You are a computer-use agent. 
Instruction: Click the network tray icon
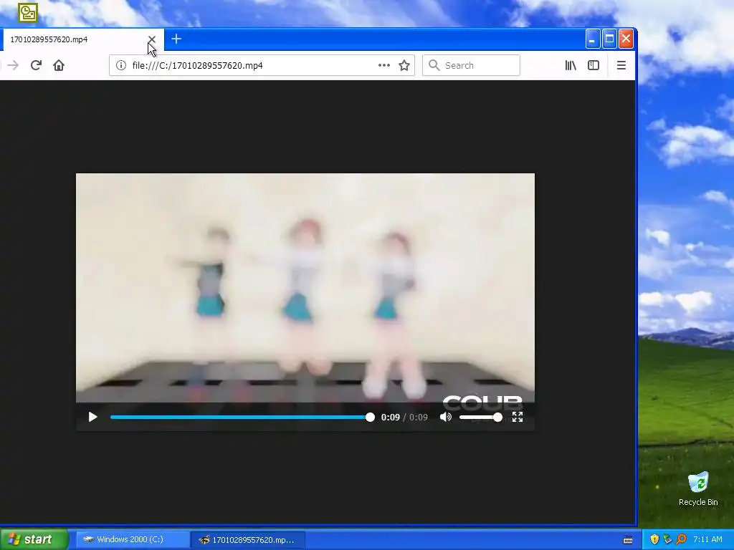pos(667,540)
